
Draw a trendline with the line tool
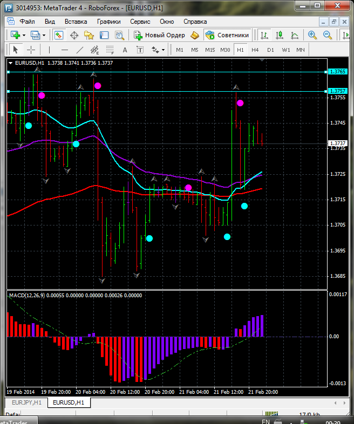tap(80, 50)
